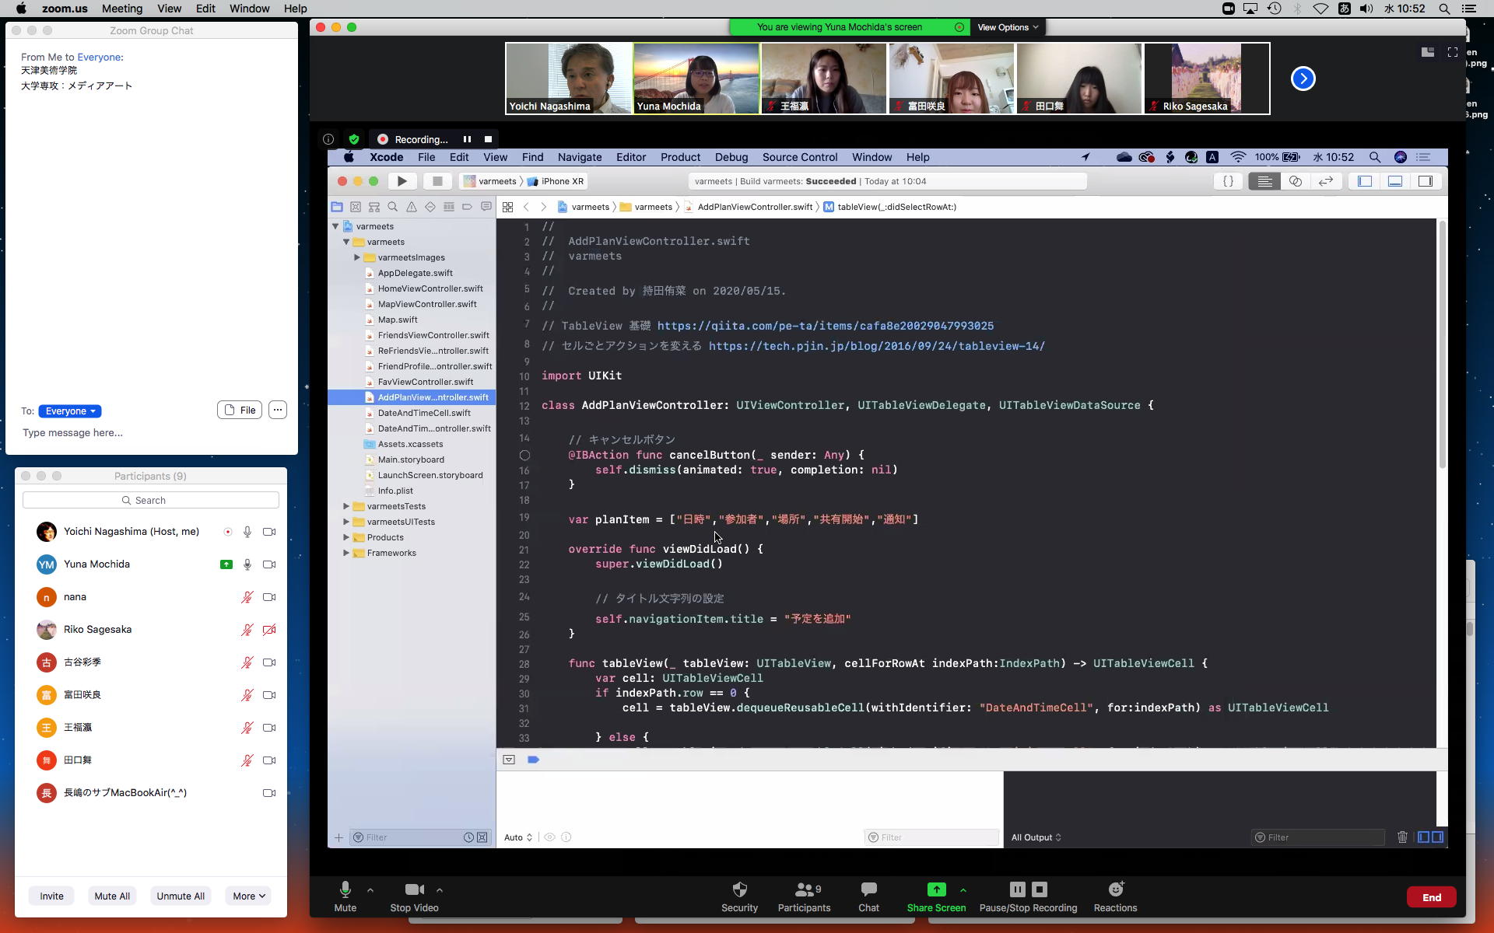Image resolution: width=1494 pixels, height=933 pixels.
Task: Click the Chat bubble icon in the toolbar
Action: pos(868,889)
